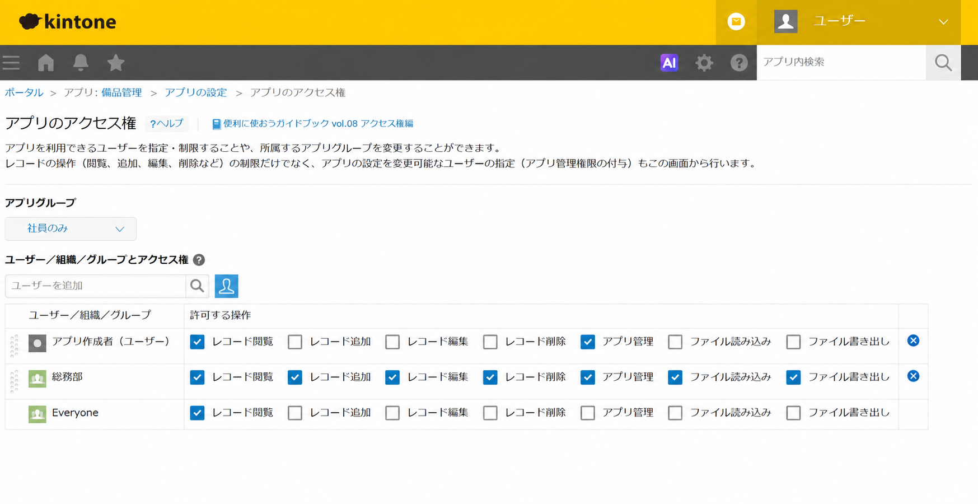The height and width of the screenshot is (504, 978).
Task: Open 備品管理 breadcrumb link
Action: point(121,93)
